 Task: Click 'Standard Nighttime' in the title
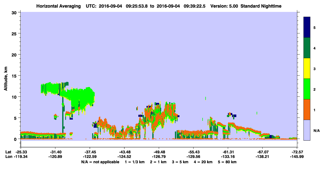pyautogui.click(x=261, y=6)
